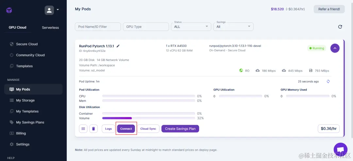Image resolution: width=353 pixels, height=161 pixels.
Task: Switch to the GPU Cloud tab
Action: (18, 27)
